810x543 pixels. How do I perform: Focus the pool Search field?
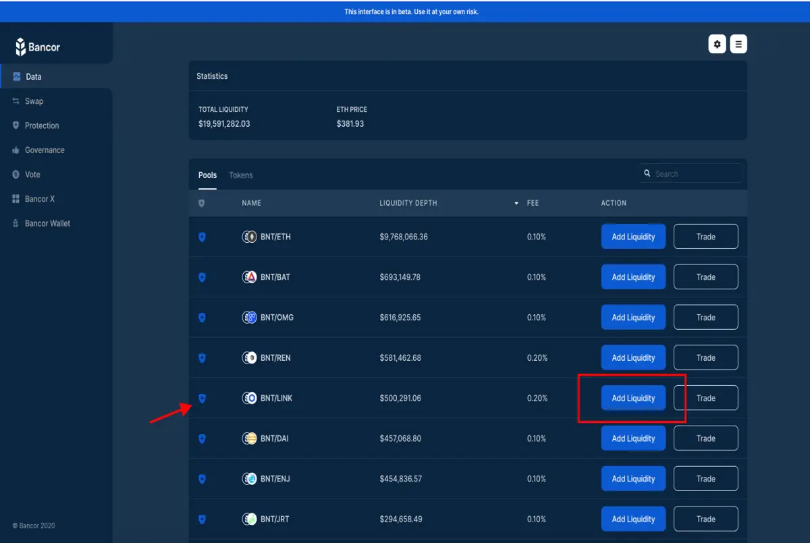[x=691, y=173]
